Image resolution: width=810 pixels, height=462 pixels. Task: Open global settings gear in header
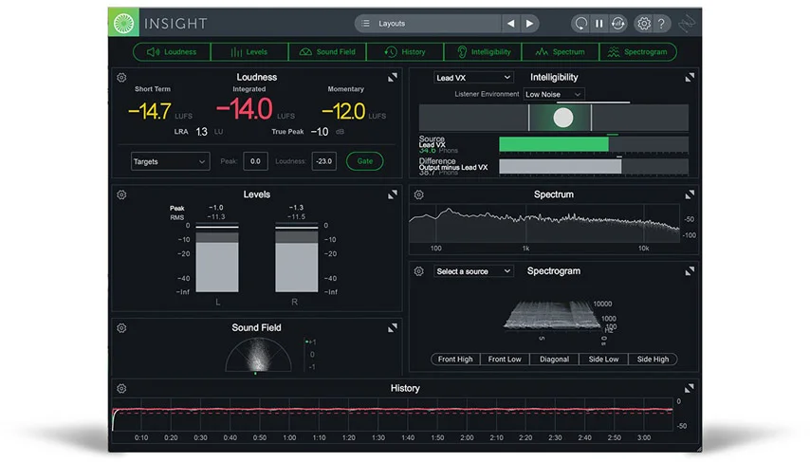(644, 24)
